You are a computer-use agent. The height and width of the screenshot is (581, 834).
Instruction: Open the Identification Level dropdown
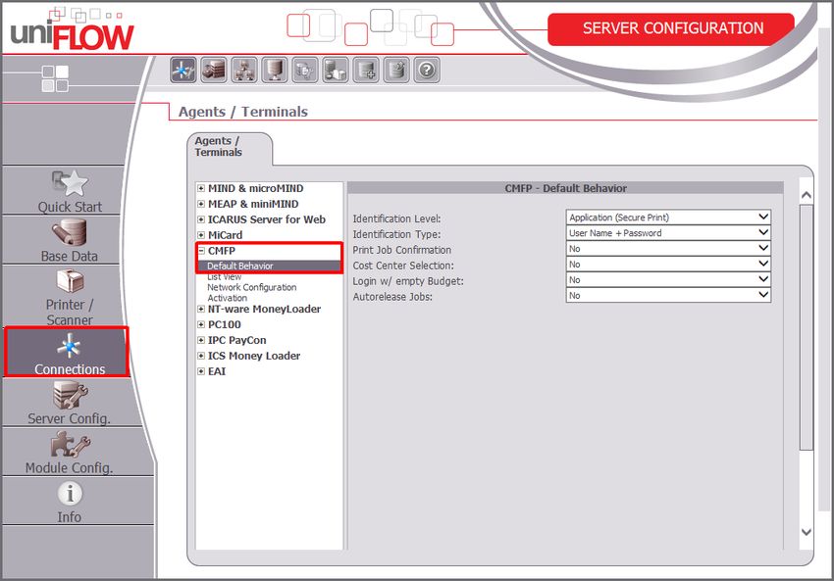point(668,218)
